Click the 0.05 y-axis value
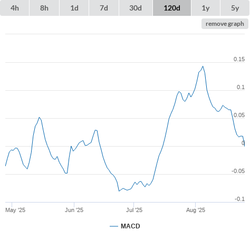This screenshot has width=250, height=240. (239, 115)
